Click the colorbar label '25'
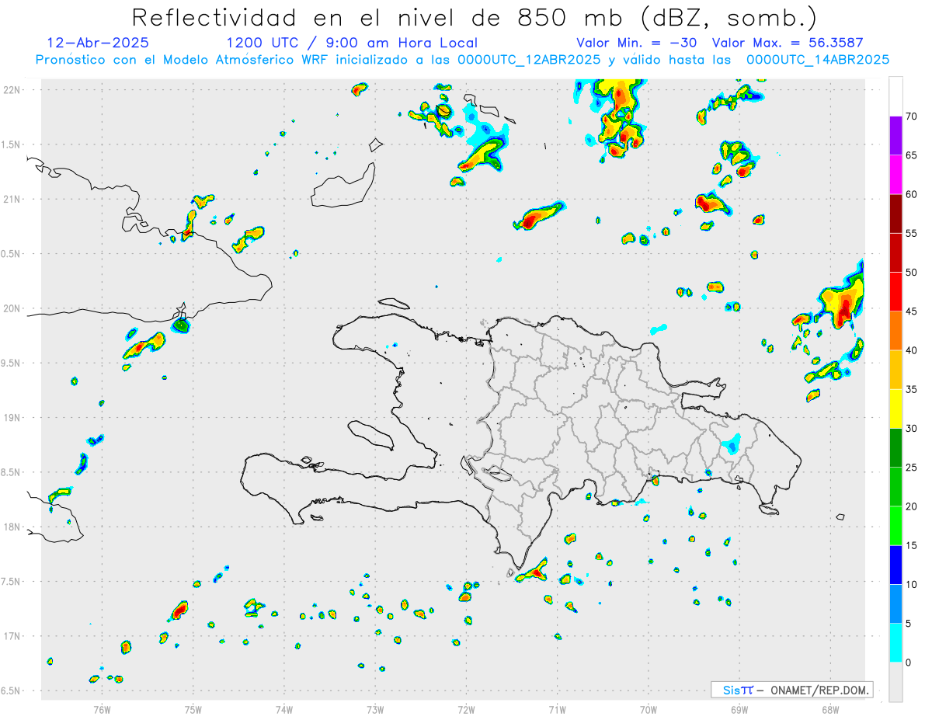 pos(912,468)
